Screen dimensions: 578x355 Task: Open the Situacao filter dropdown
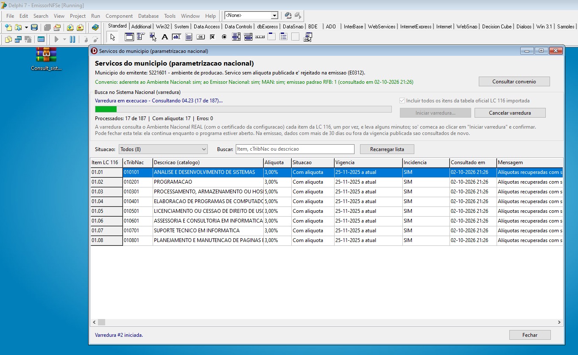[163, 149]
